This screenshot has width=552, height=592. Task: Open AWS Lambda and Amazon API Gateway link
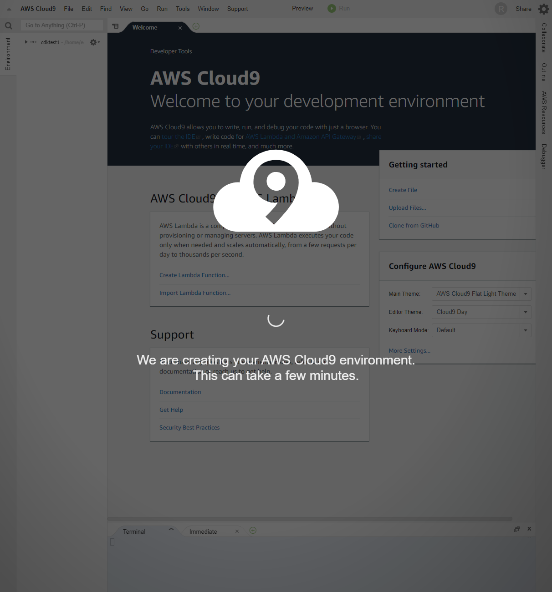click(x=303, y=137)
